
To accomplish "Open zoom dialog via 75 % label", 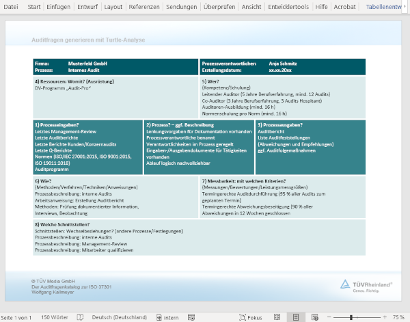I will tap(398, 317).
